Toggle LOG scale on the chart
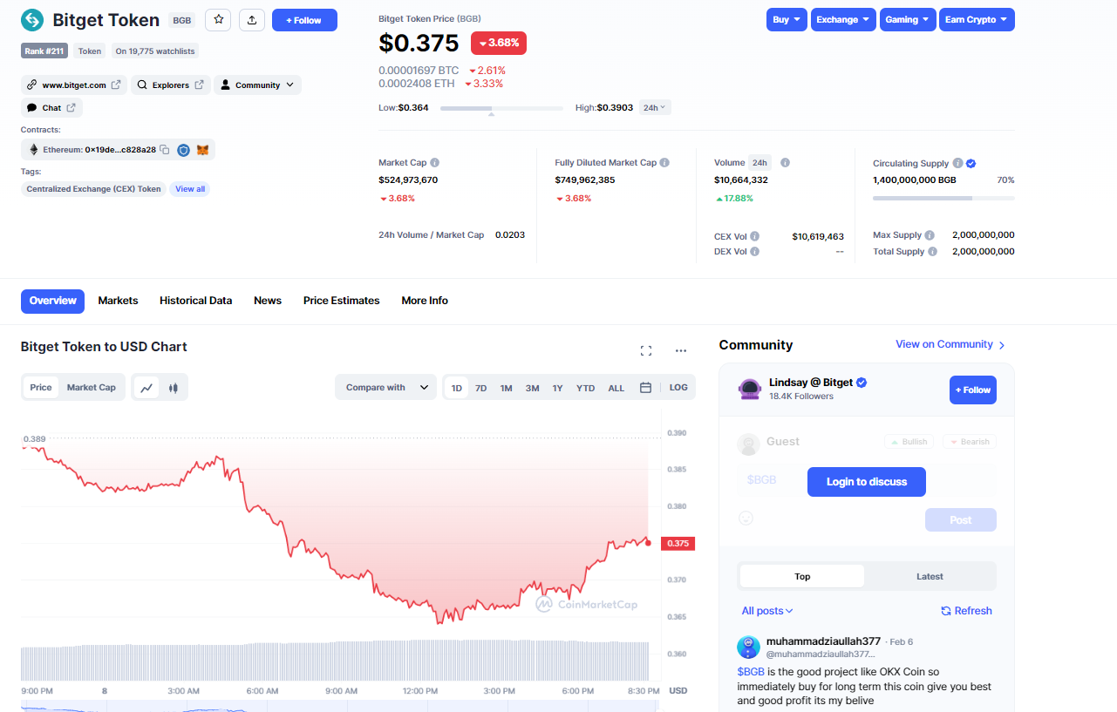The image size is (1117, 712). (x=678, y=388)
